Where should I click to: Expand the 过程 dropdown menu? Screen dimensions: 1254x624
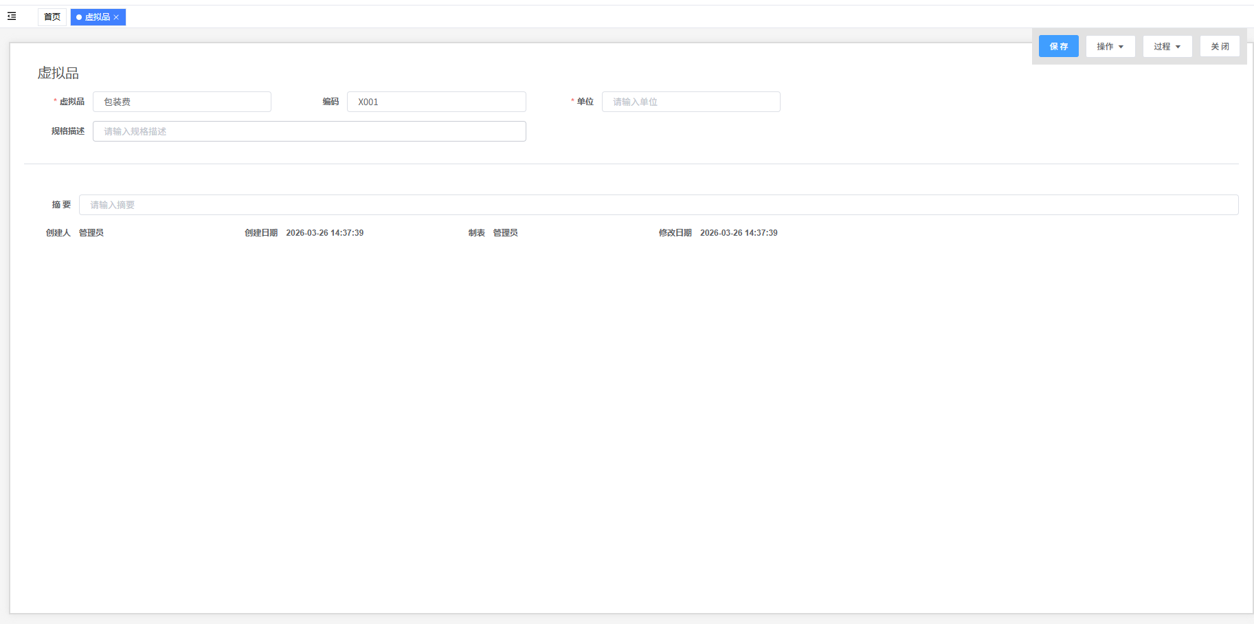tap(1167, 47)
